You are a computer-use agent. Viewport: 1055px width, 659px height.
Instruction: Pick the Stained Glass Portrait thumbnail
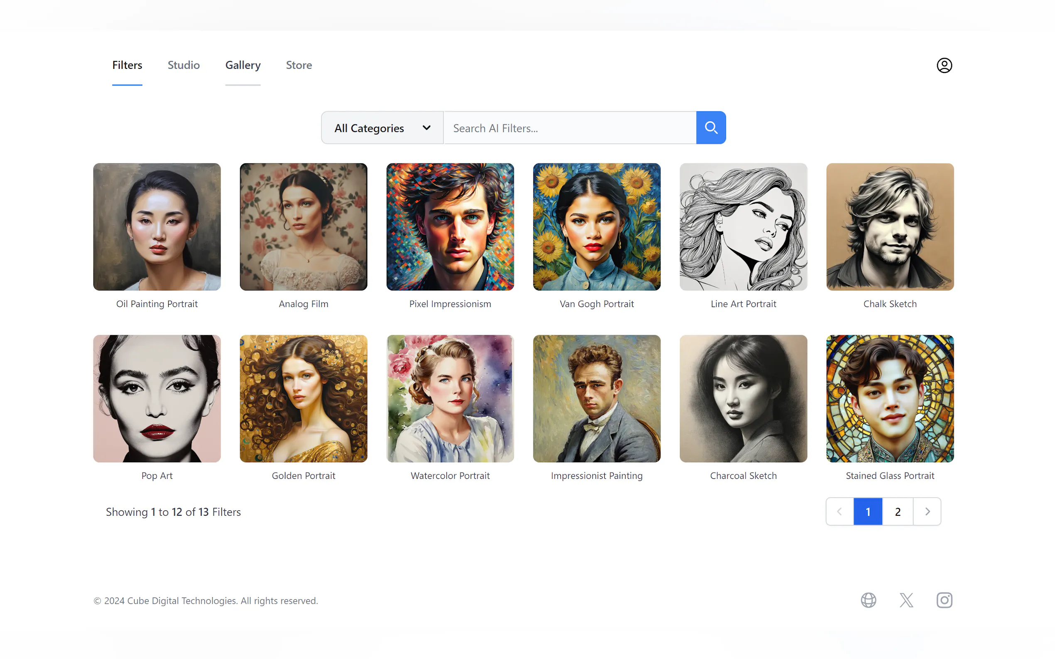890,398
